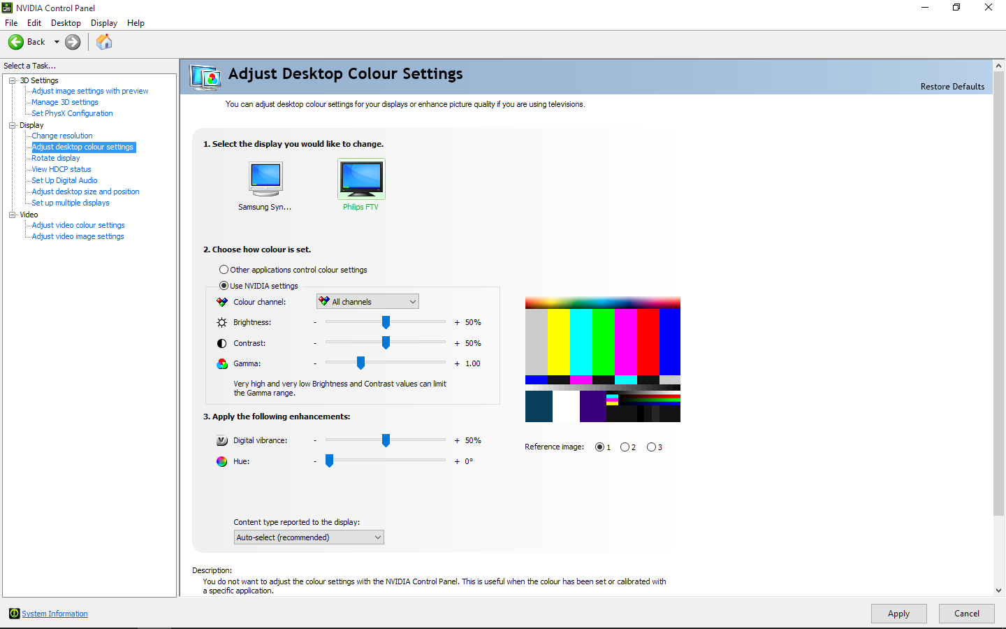This screenshot has height=629, width=1006.
Task: Click the scroll down arrow of the settings pane
Action: tap(998, 591)
